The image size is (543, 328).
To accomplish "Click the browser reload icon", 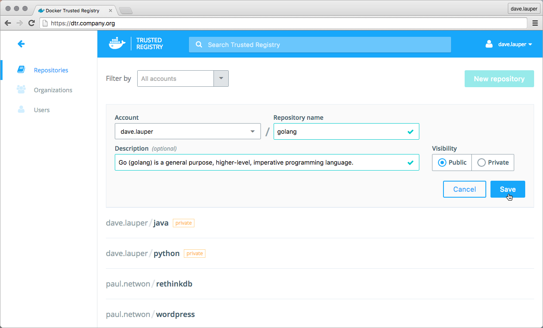I will pyautogui.click(x=31, y=23).
